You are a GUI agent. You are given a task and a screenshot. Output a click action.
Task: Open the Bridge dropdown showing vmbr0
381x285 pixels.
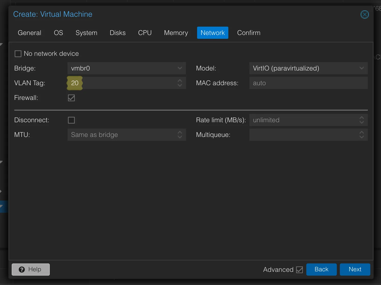pos(180,68)
